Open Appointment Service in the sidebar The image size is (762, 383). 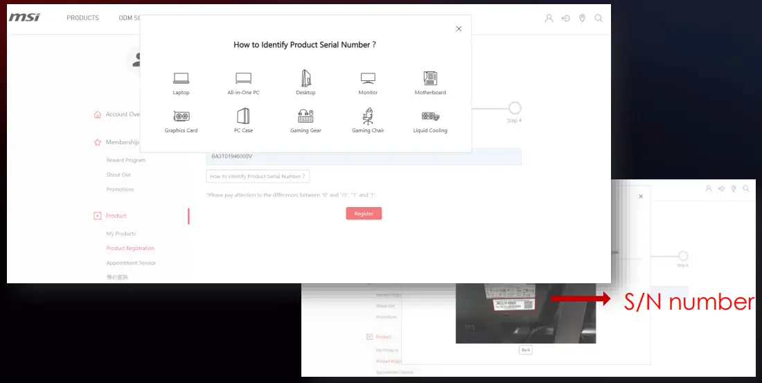click(x=131, y=262)
